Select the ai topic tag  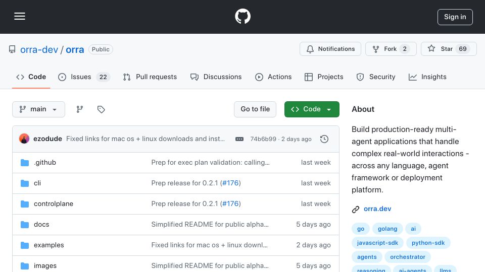click(413, 229)
